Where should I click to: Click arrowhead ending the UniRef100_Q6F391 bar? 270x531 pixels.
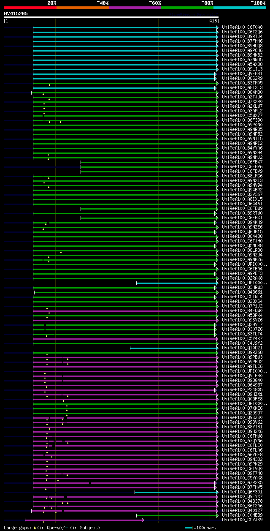[x=217, y=492]
